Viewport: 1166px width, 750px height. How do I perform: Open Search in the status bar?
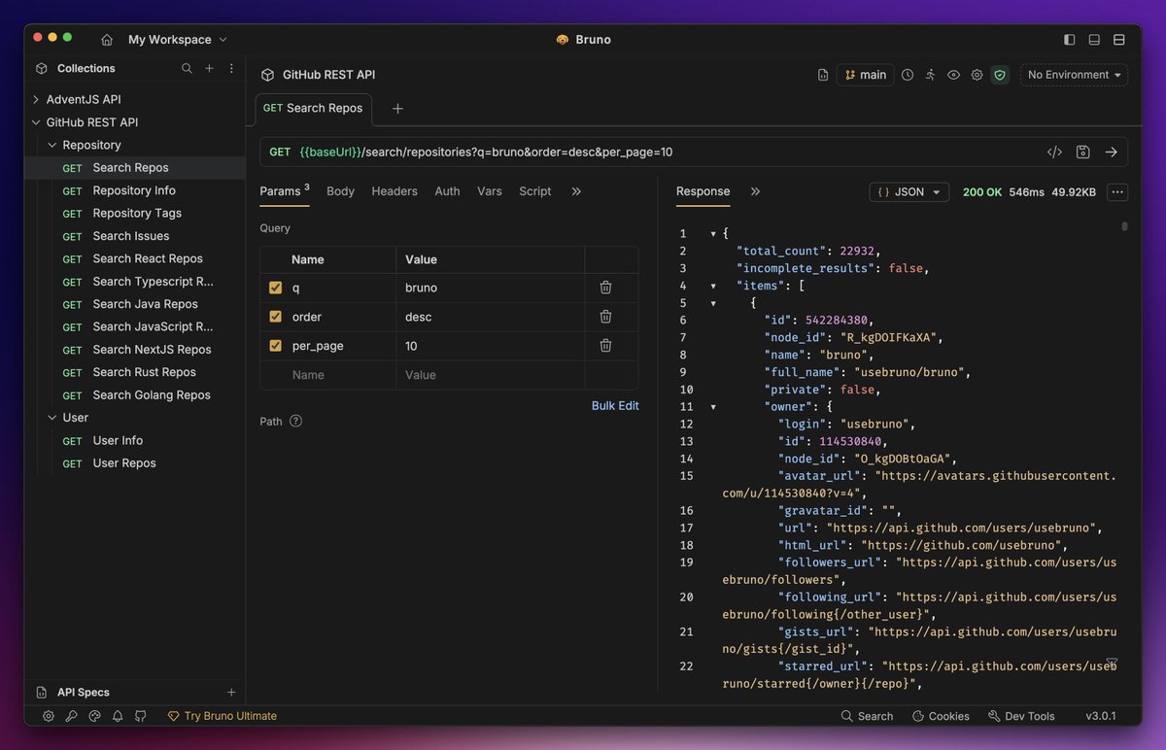(x=867, y=716)
